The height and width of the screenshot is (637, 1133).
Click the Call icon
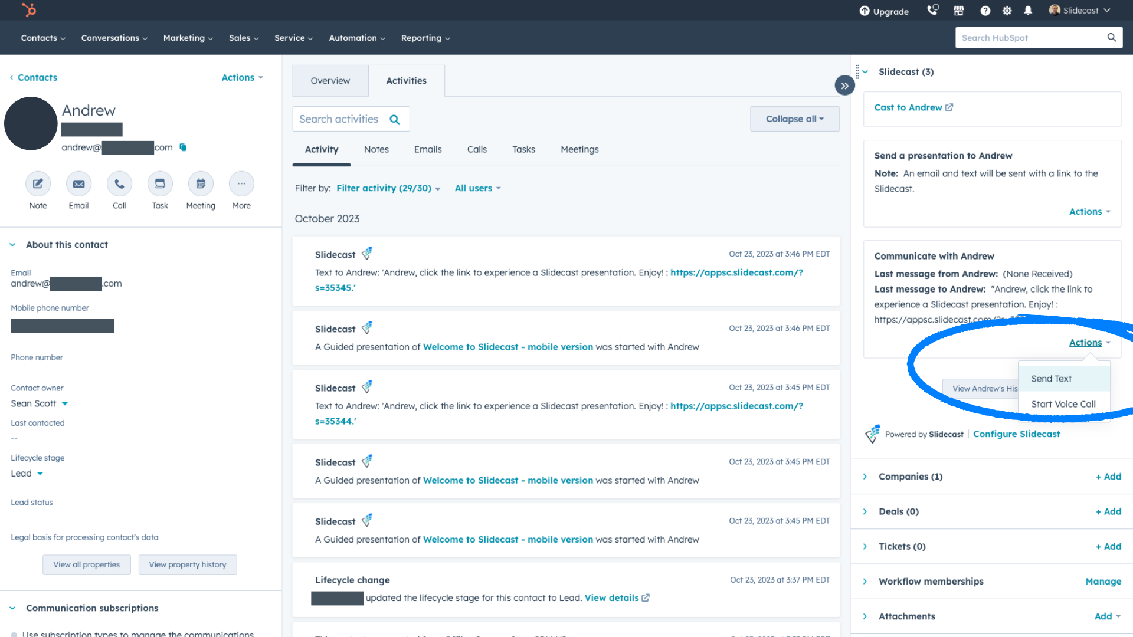click(x=119, y=184)
